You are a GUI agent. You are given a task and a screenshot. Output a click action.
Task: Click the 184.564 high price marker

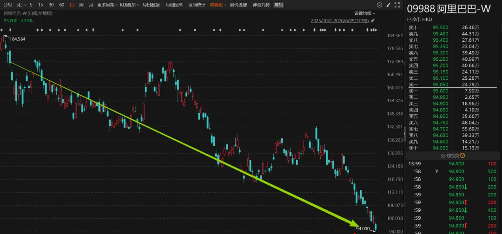point(17,39)
